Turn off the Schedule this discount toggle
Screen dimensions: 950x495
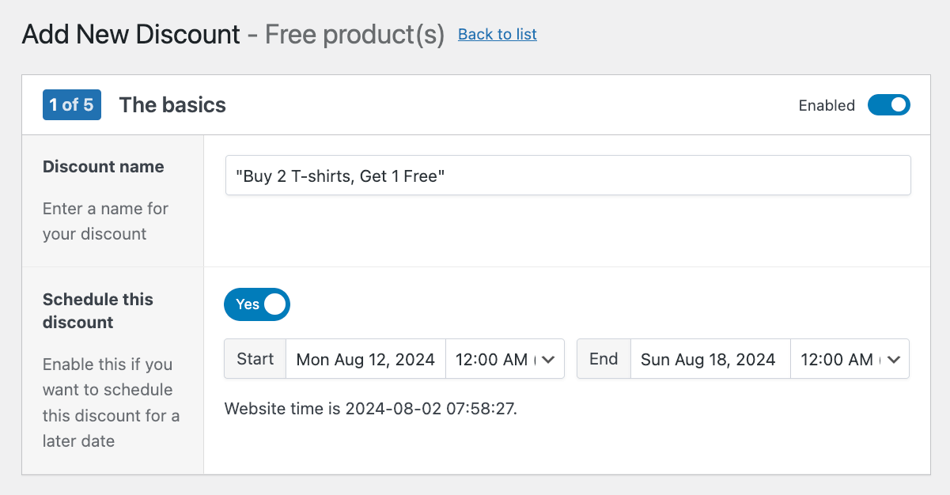[257, 304]
